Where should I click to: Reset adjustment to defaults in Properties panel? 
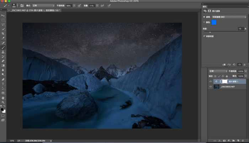pos(234,65)
